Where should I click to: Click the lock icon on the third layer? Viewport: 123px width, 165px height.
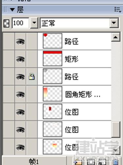[32, 77]
